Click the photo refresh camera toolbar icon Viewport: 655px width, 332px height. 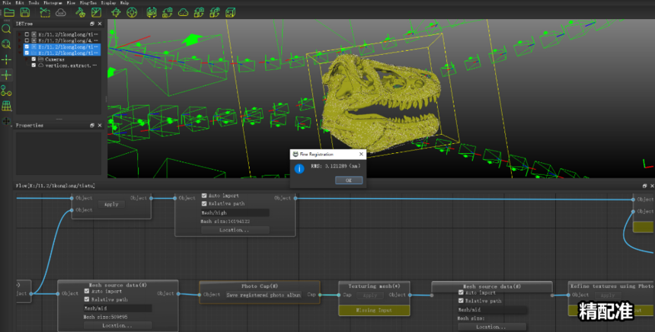[x=152, y=12]
